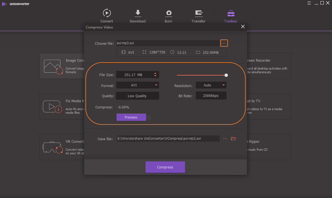Click the 1280*720 resolution text
Screen dimensions: 332x198
157,52
